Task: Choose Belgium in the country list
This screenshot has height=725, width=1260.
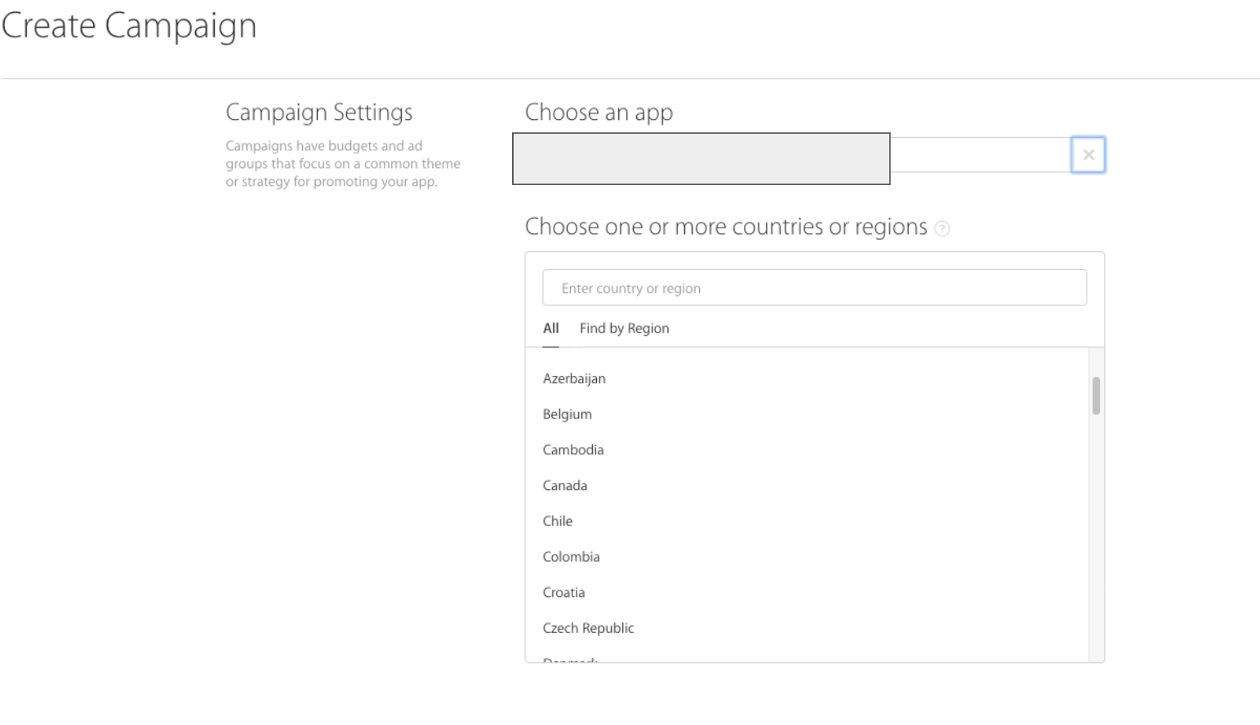Action: 568,414
